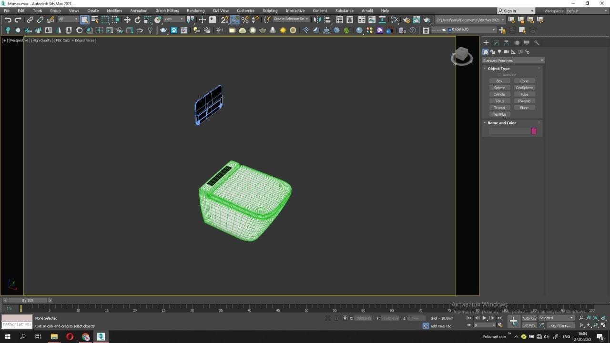The height and width of the screenshot is (343, 610).
Task: Activate the Select and Link tool
Action: coord(30,20)
